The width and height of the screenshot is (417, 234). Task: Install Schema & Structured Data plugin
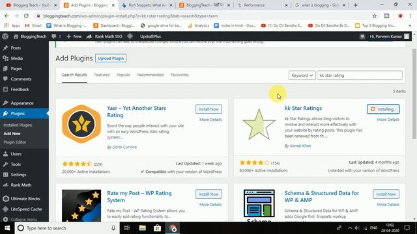pyautogui.click(x=386, y=194)
